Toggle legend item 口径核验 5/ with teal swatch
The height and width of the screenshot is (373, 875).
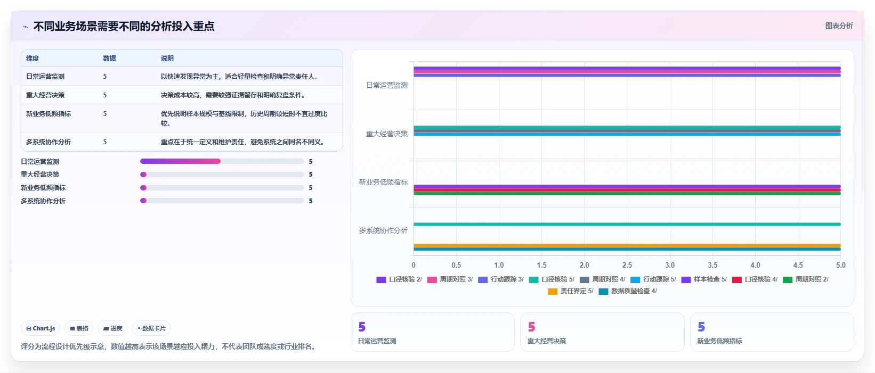(x=552, y=279)
